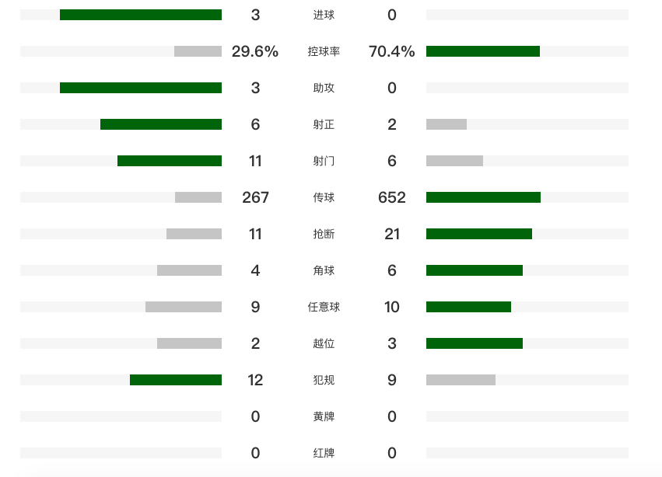This screenshot has height=477, width=662.
Task: Click the 黄牌 label
Action: click(324, 416)
